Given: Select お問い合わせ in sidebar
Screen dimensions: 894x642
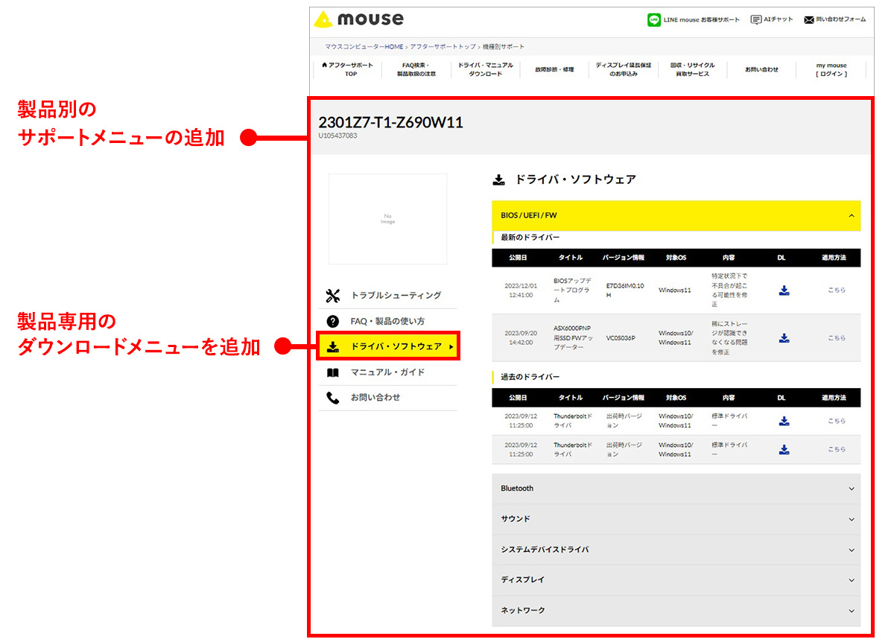Looking at the screenshot, I should [x=375, y=398].
